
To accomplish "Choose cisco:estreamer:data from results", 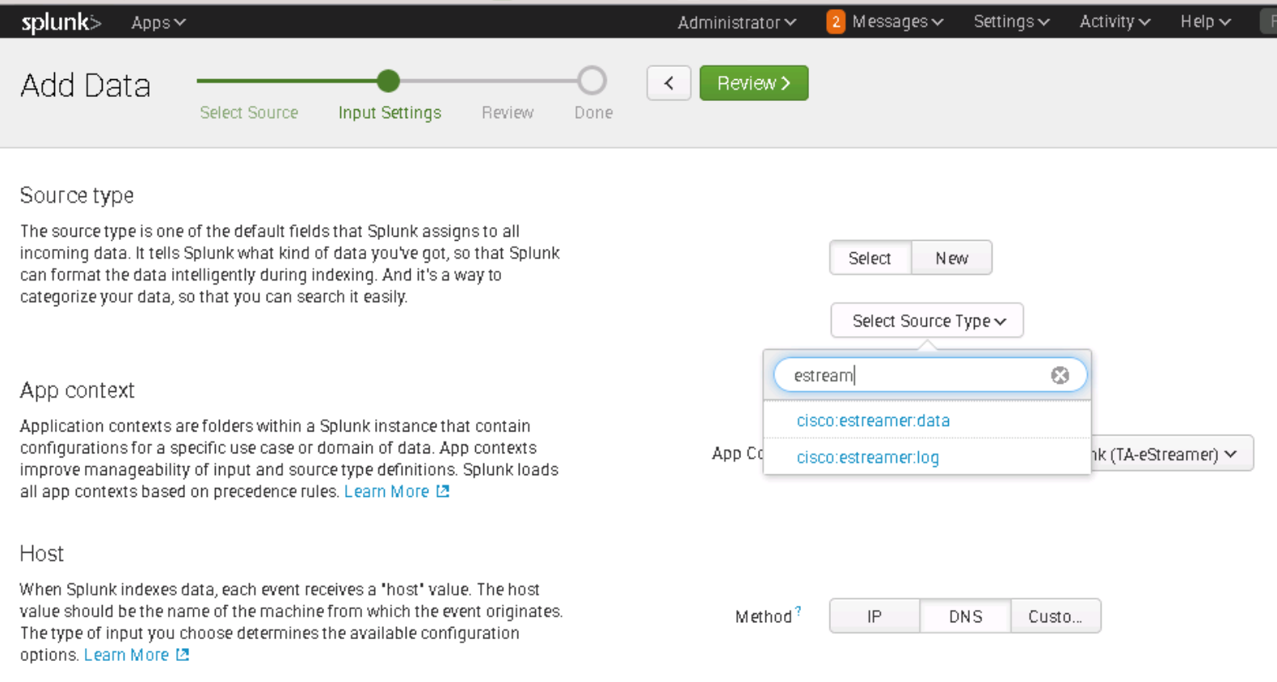I will point(873,420).
